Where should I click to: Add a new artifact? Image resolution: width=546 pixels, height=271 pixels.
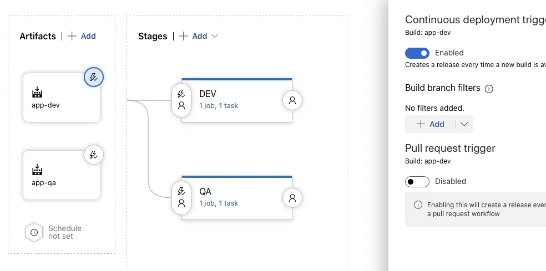coord(82,36)
